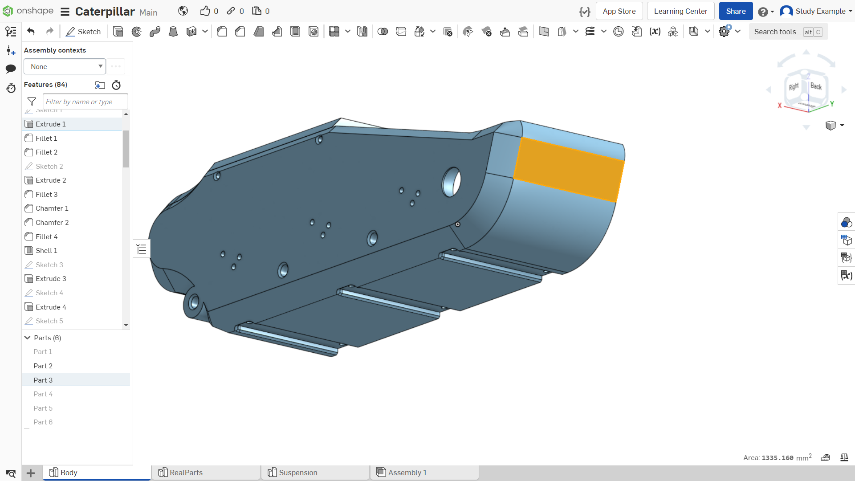855x481 pixels.
Task: Open the Learning Center
Action: [x=680, y=11]
